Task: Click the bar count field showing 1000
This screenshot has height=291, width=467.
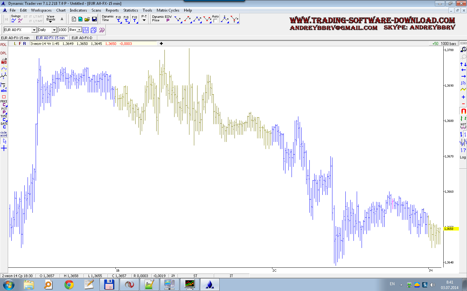Action: pos(63,30)
